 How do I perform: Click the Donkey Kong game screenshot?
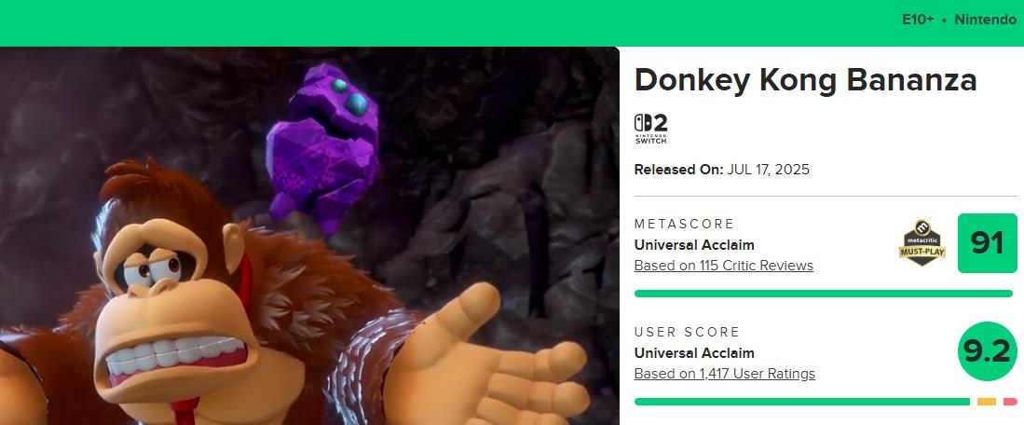309,236
